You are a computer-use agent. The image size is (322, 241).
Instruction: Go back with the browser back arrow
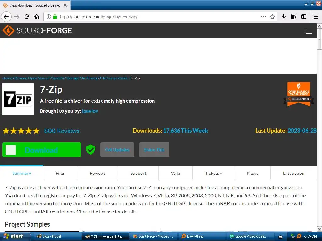[x=6, y=17]
